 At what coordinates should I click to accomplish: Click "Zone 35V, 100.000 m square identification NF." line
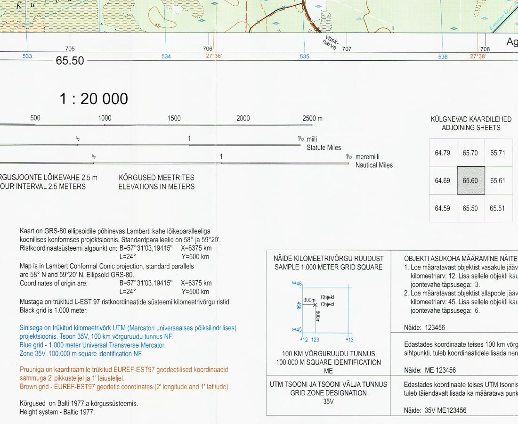[81, 354]
